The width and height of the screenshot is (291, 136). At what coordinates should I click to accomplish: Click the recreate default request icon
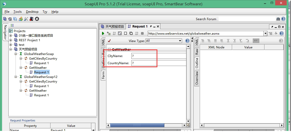(114, 33)
